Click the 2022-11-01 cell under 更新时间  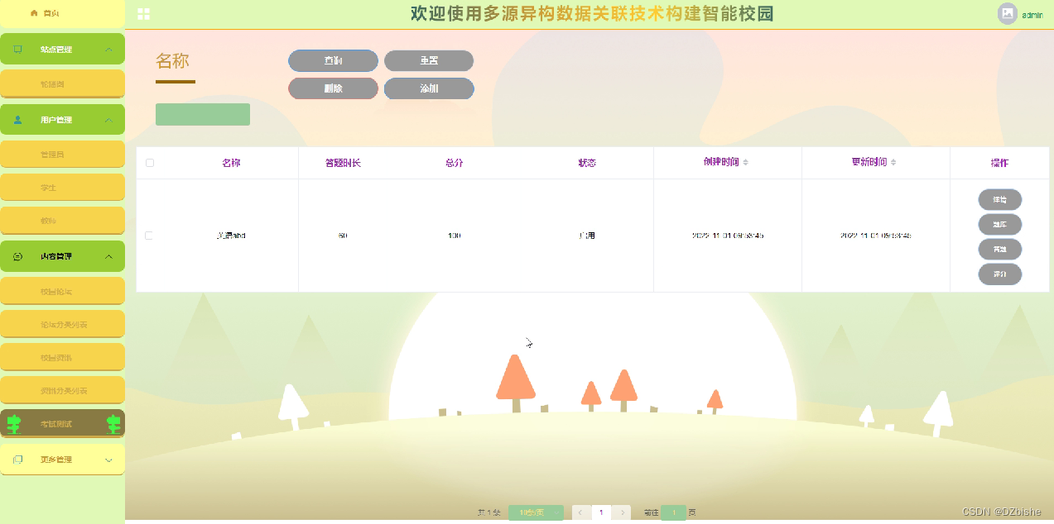[x=876, y=236]
